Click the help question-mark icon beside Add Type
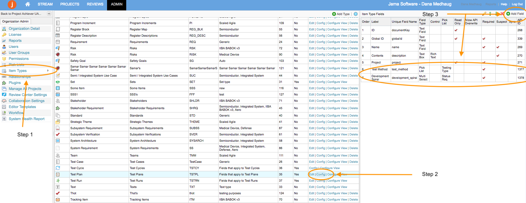The image size is (526, 203). [355, 14]
